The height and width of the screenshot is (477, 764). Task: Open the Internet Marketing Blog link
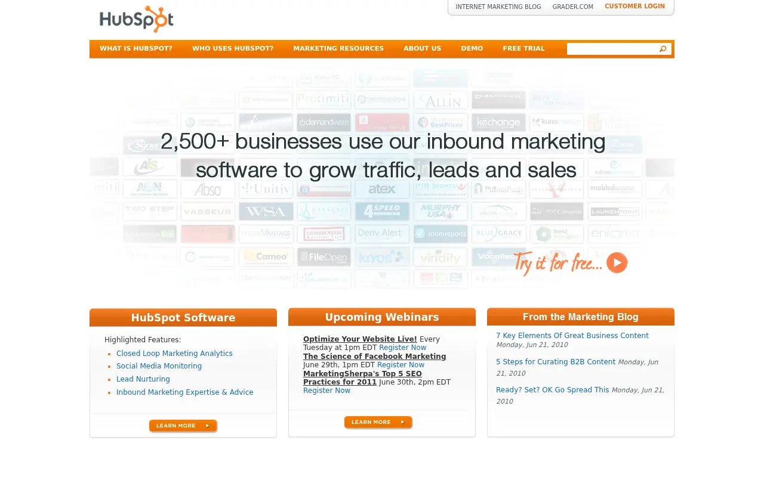(498, 7)
